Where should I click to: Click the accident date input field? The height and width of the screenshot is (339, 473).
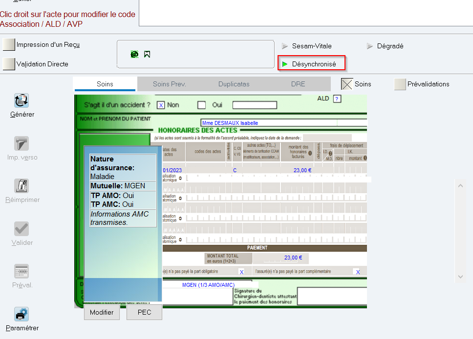[255, 105]
